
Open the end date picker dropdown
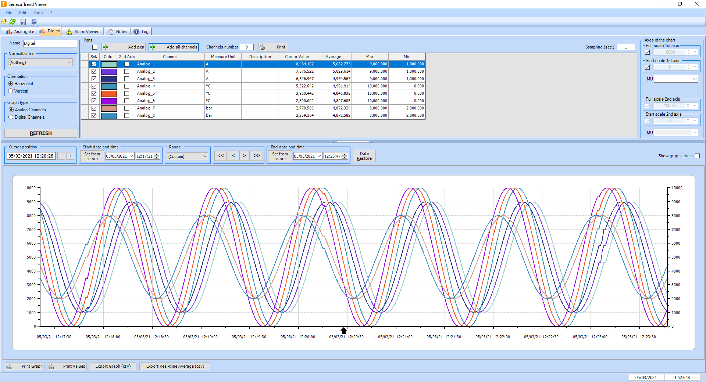pyautogui.click(x=319, y=156)
